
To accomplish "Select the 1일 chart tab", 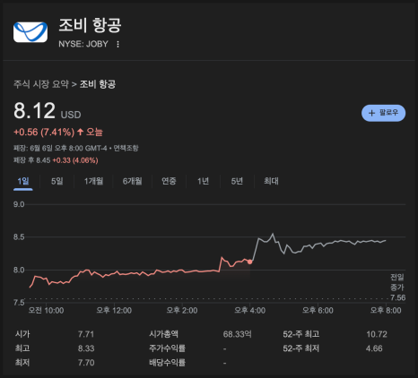I will pyautogui.click(x=23, y=181).
